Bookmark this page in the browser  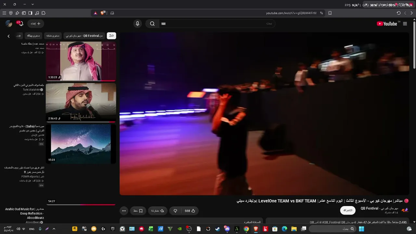click(x=330, y=13)
